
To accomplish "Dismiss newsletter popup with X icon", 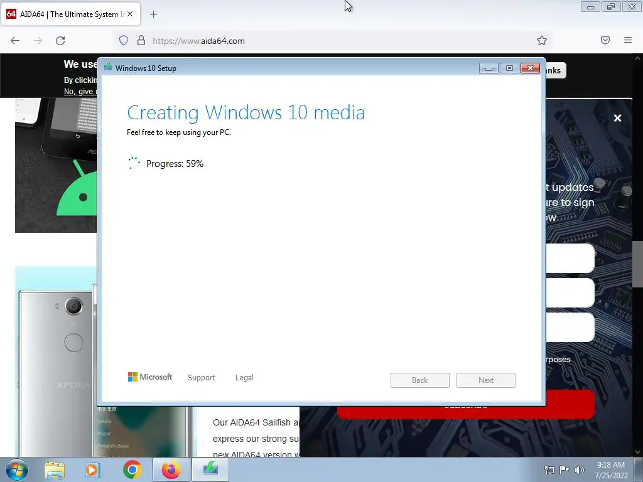I will 618,118.
